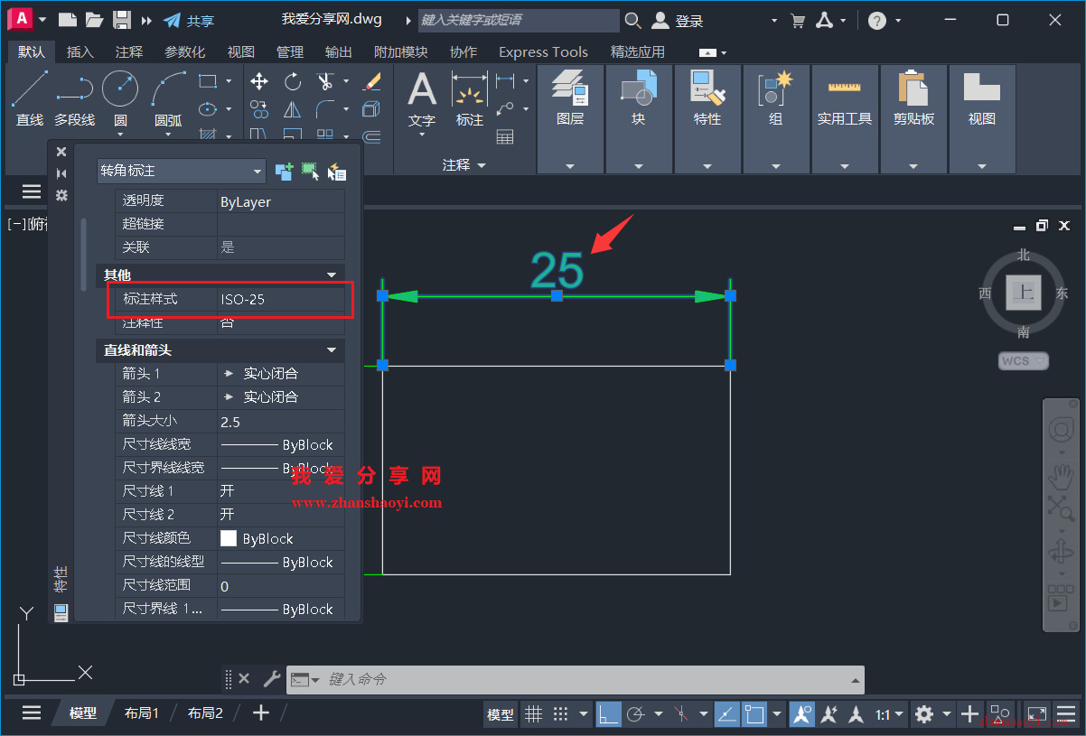Select the Ellipse draw tool
This screenshot has width=1086, height=736.
point(208,109)
